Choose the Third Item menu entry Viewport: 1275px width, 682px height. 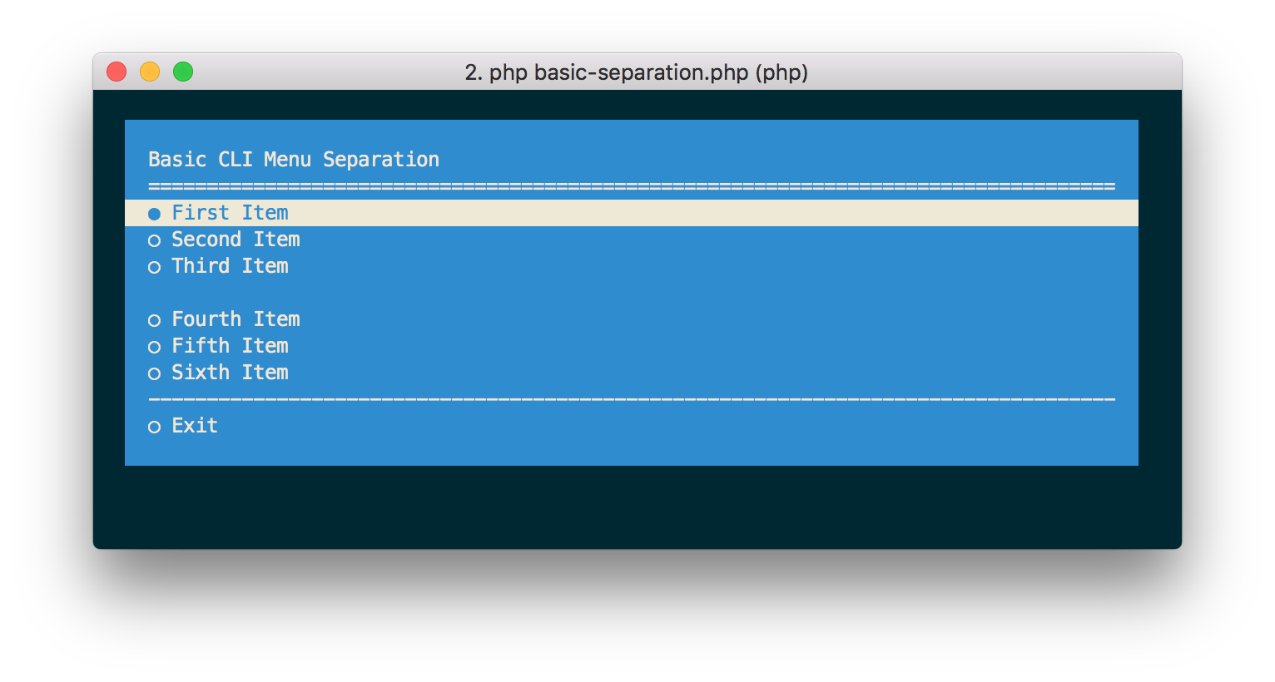(632, 266)
